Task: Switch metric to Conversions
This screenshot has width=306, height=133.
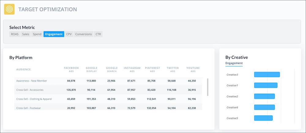Action: 84,34
